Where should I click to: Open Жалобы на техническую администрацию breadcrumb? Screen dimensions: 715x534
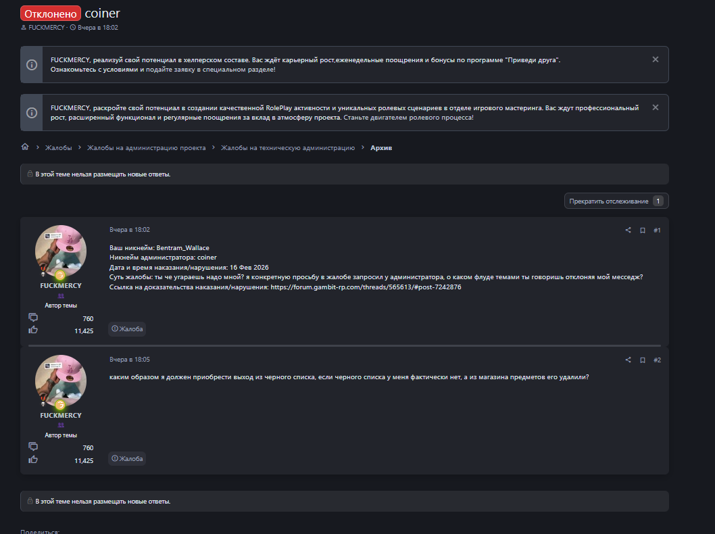pyautogui.click(x=287, y=147)
